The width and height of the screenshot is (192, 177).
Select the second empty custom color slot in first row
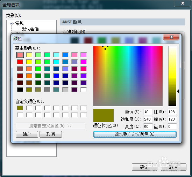pyautogui.click(x=38, y=108)
